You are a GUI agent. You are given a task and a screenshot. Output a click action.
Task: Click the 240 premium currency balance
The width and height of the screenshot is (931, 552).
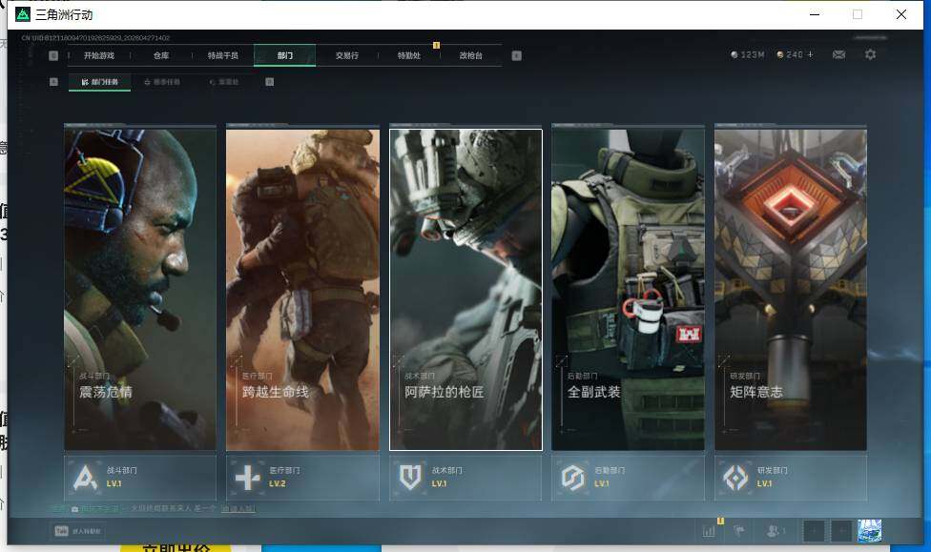click(790, 54)
